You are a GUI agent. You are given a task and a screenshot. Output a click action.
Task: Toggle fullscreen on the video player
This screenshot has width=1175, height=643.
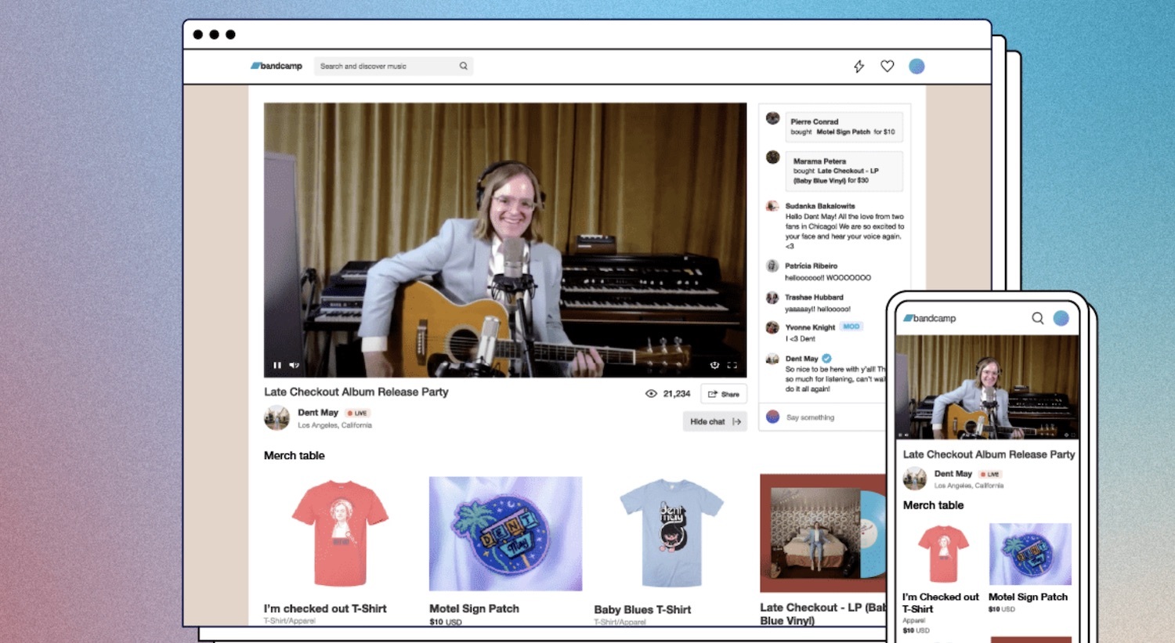tap(733, 365)
